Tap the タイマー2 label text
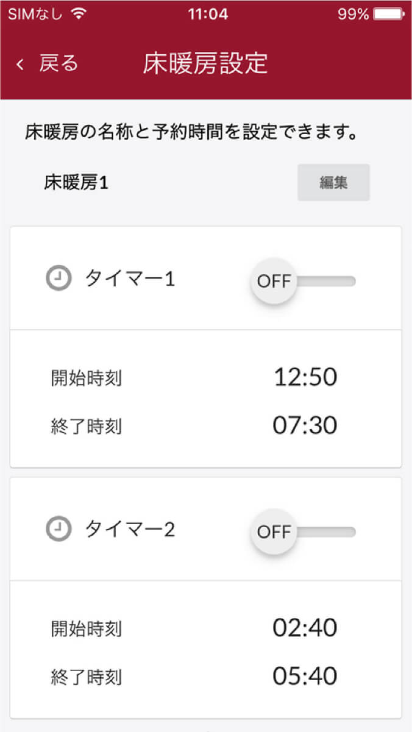The image size is (412, 732). (130, 530)
